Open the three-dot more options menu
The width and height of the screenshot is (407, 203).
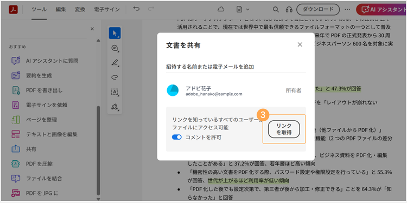[x=347, y=9]
